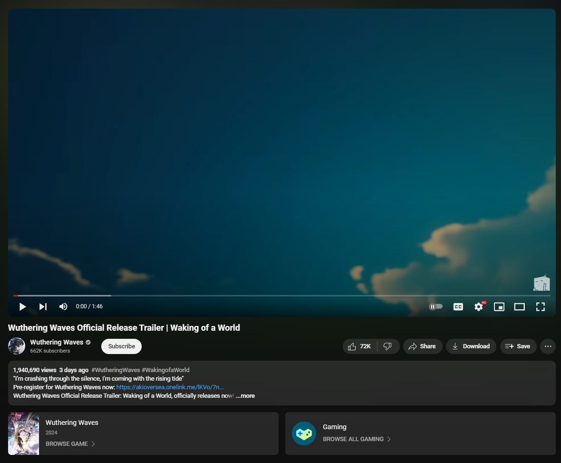Open the akioversea.onelink.me pre-register link

[x=170, y=387]
